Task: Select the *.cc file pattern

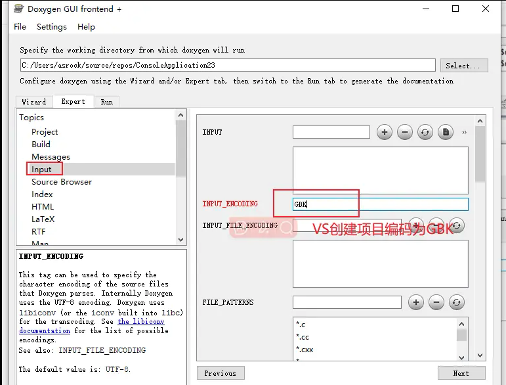Action: click(x=303, y=337)
